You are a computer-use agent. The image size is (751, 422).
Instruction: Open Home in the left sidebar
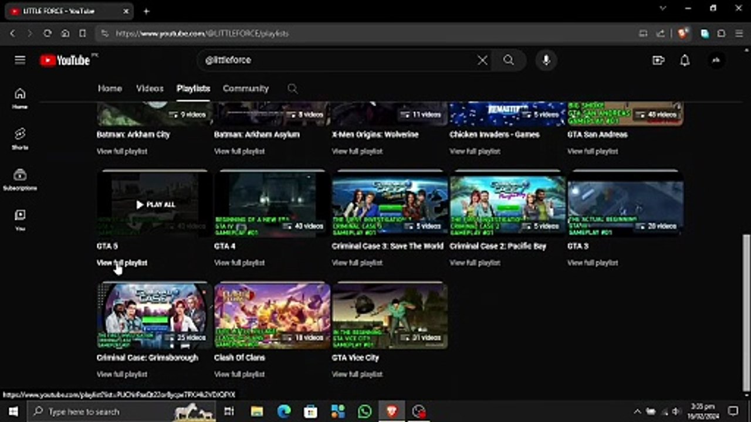pyautogui.click(x=20, y=98)
